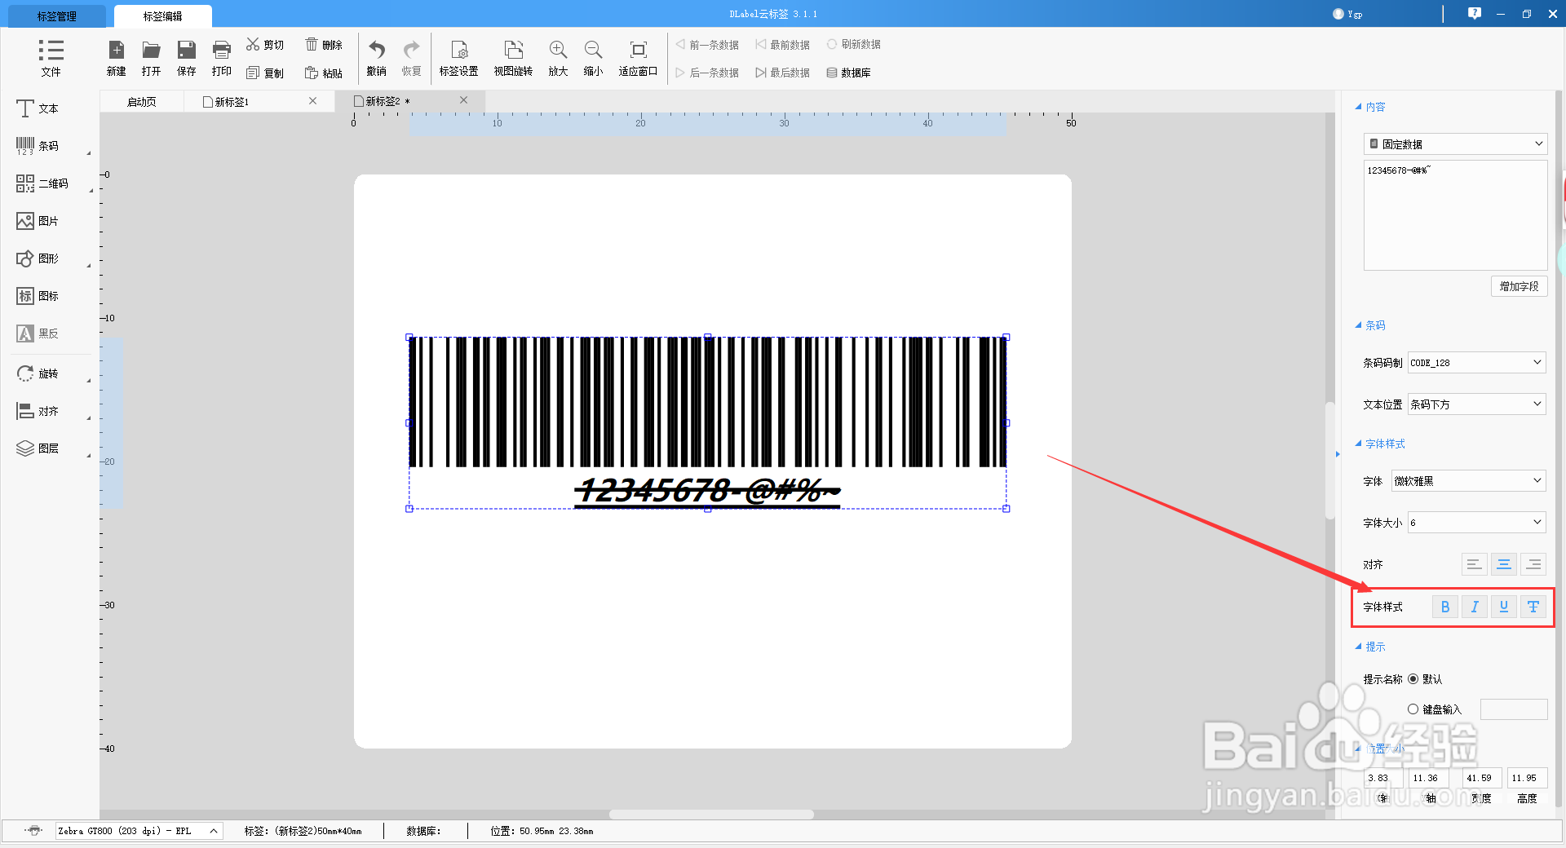Viewport: 1566px width, 848px height.
Task: Select the 条码 barcode tool
Action: point(38,146)
